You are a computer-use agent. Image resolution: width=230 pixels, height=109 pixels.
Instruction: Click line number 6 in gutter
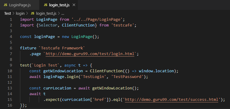click(11, 48)
